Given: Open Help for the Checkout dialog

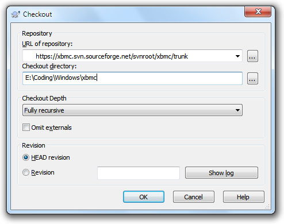Looking at the screenshot, I should pos(243,197).
